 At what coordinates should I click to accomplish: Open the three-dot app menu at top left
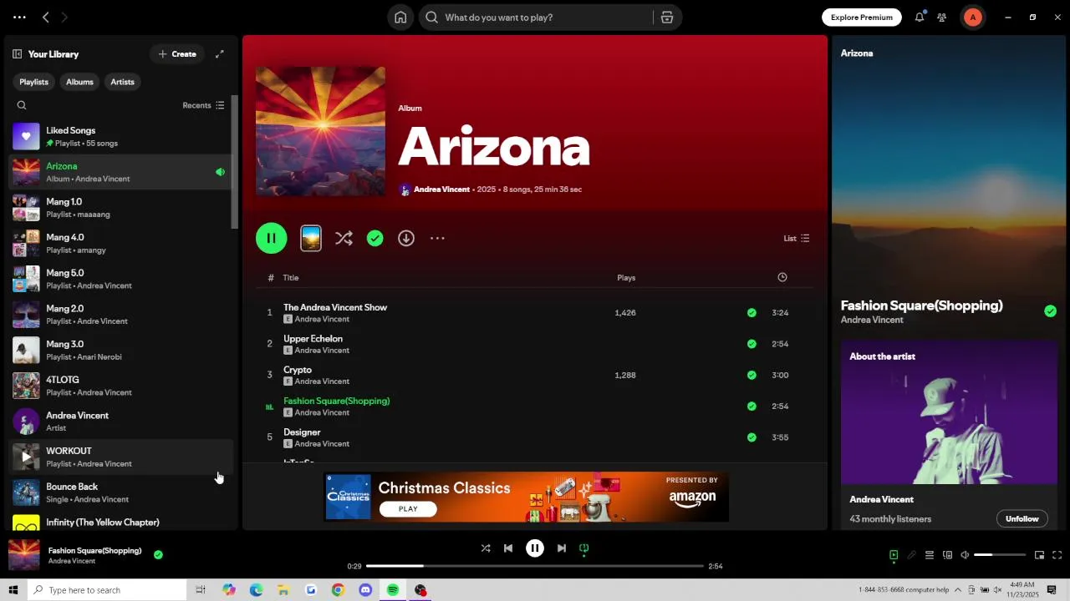tap(19, 18)
